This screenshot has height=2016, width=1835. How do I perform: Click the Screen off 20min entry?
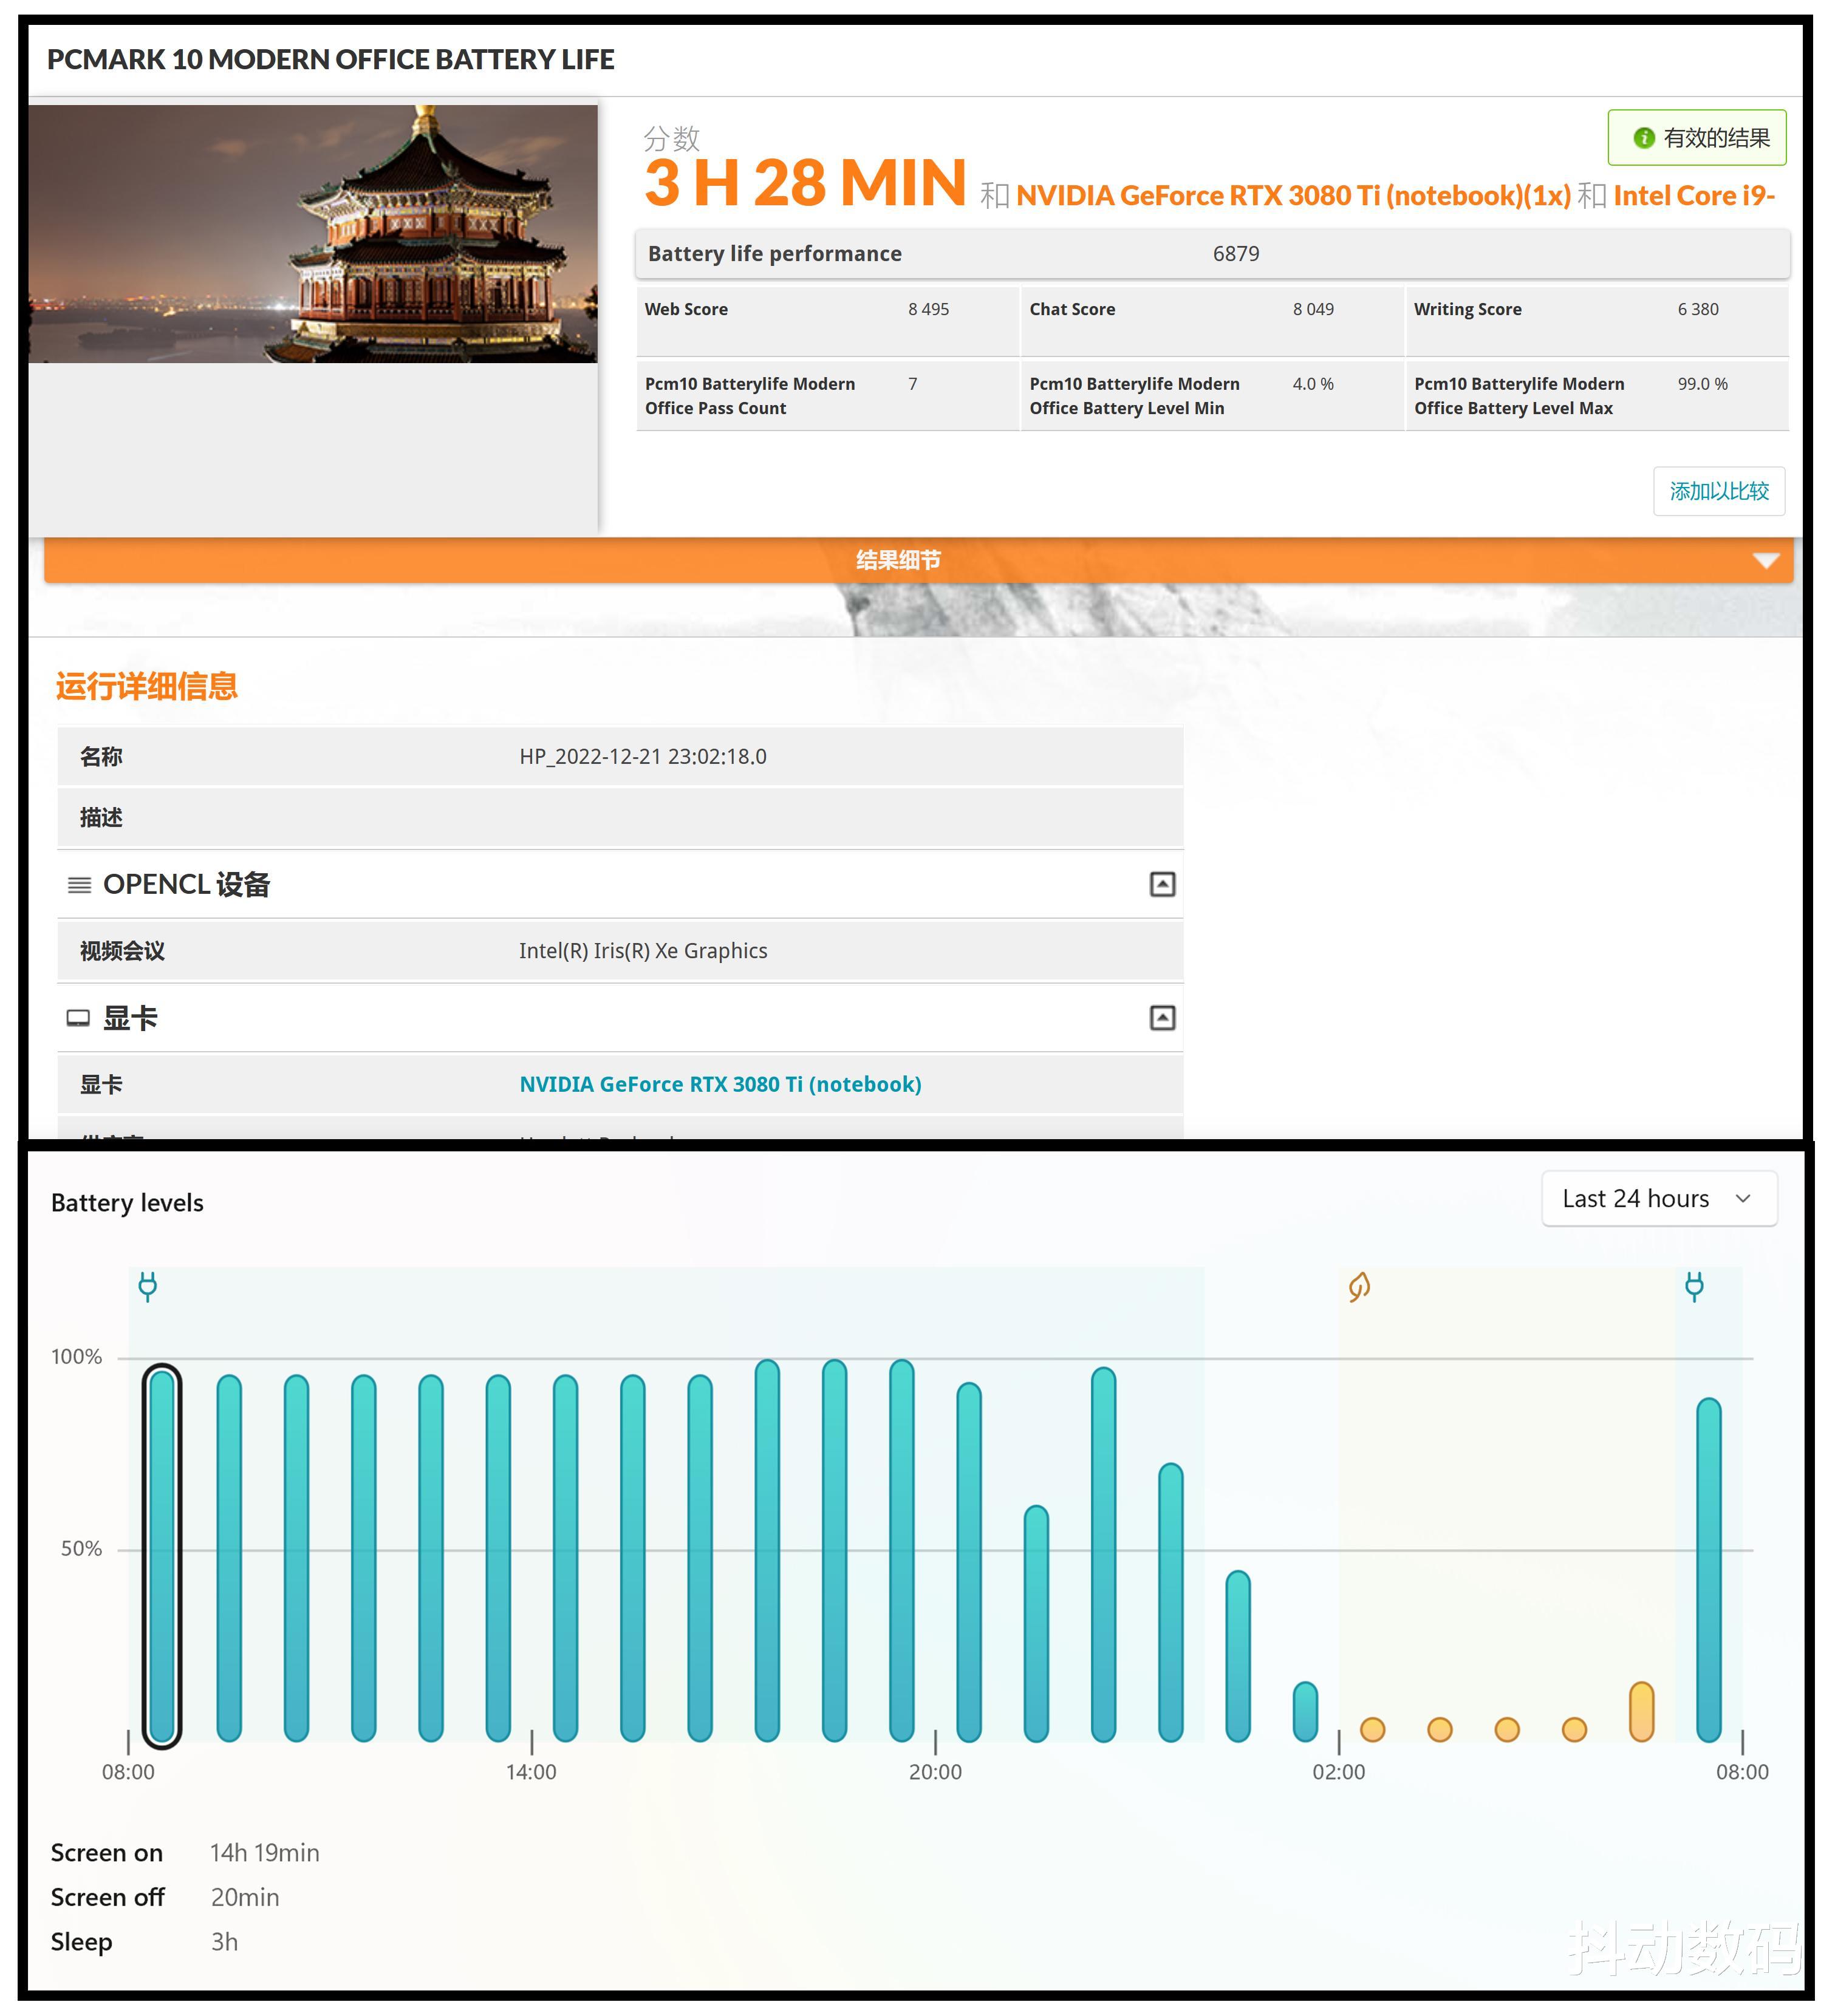[x=165, y=1897]
